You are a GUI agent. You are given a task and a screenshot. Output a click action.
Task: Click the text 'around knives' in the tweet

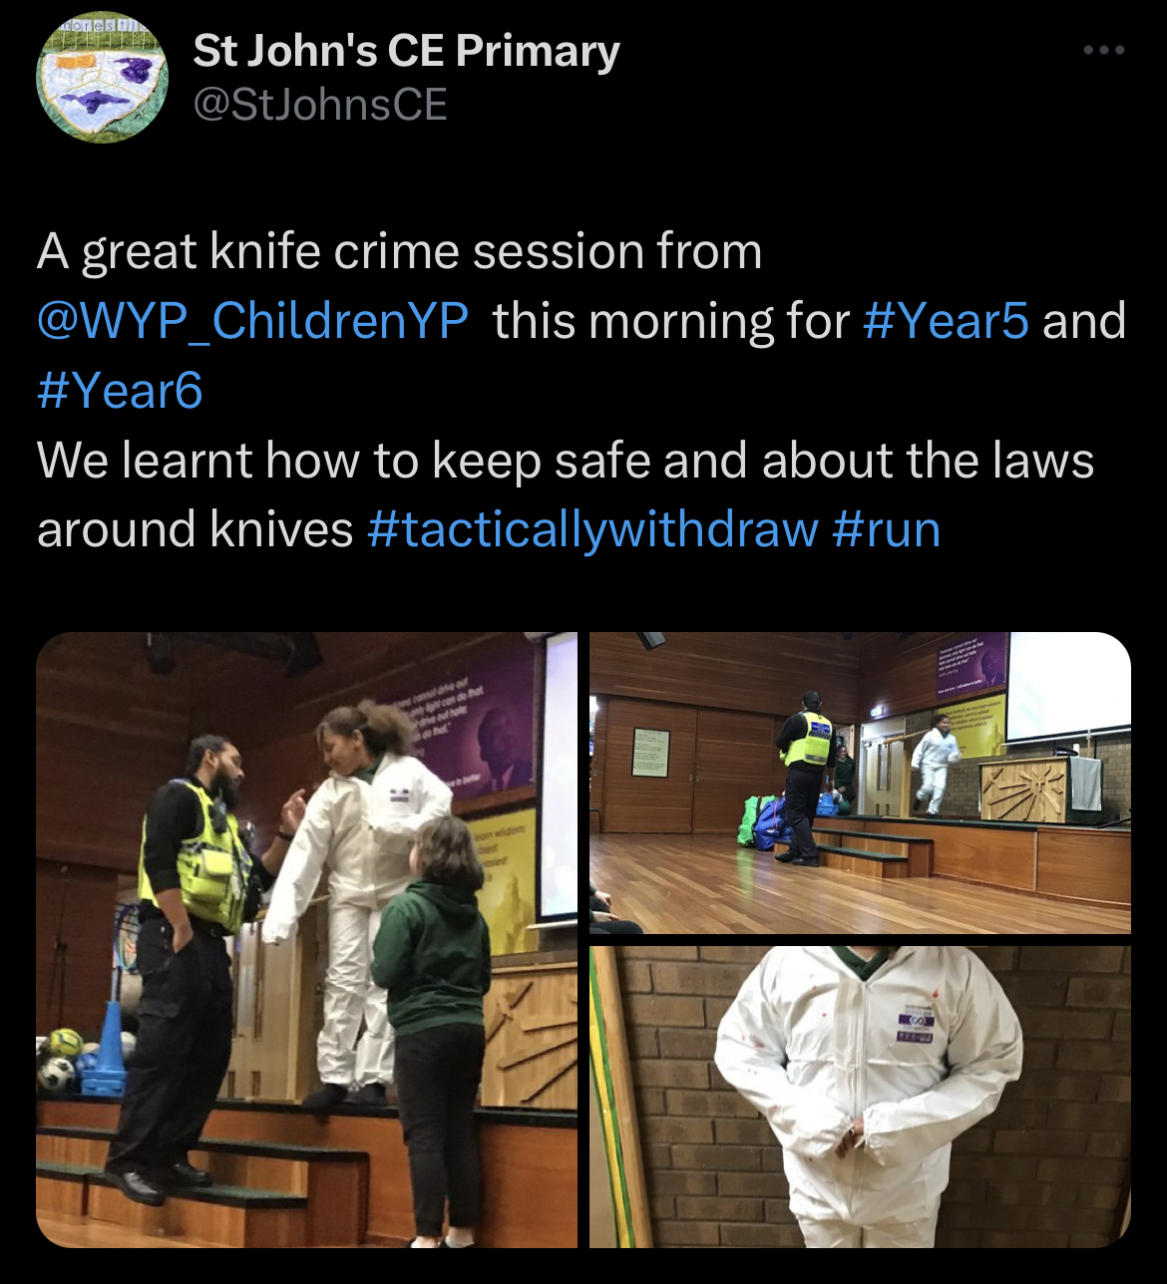(x=195, y=529)
